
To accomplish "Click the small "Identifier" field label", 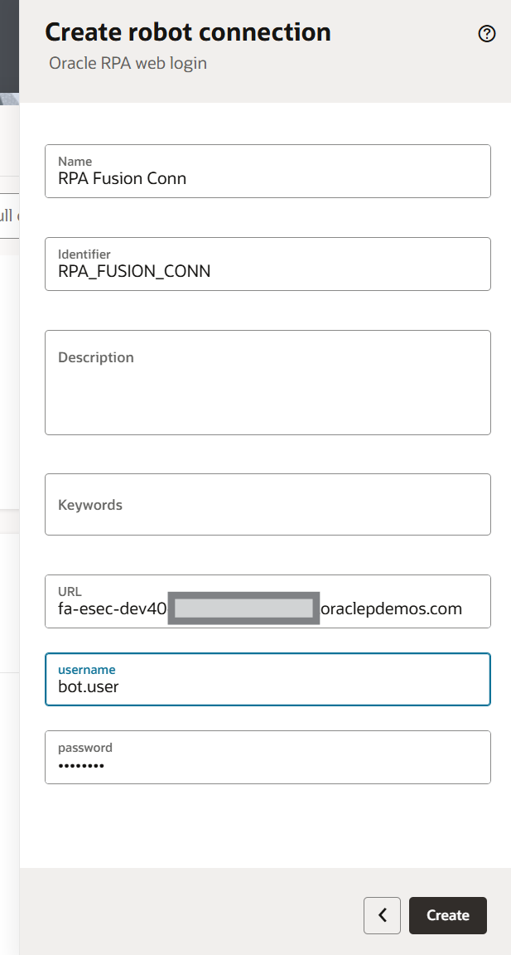I will click(x=84, y=255).
